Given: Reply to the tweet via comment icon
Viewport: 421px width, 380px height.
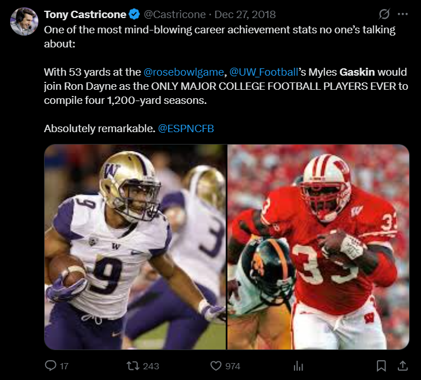Looking at the screenshot, I should 50,366.
